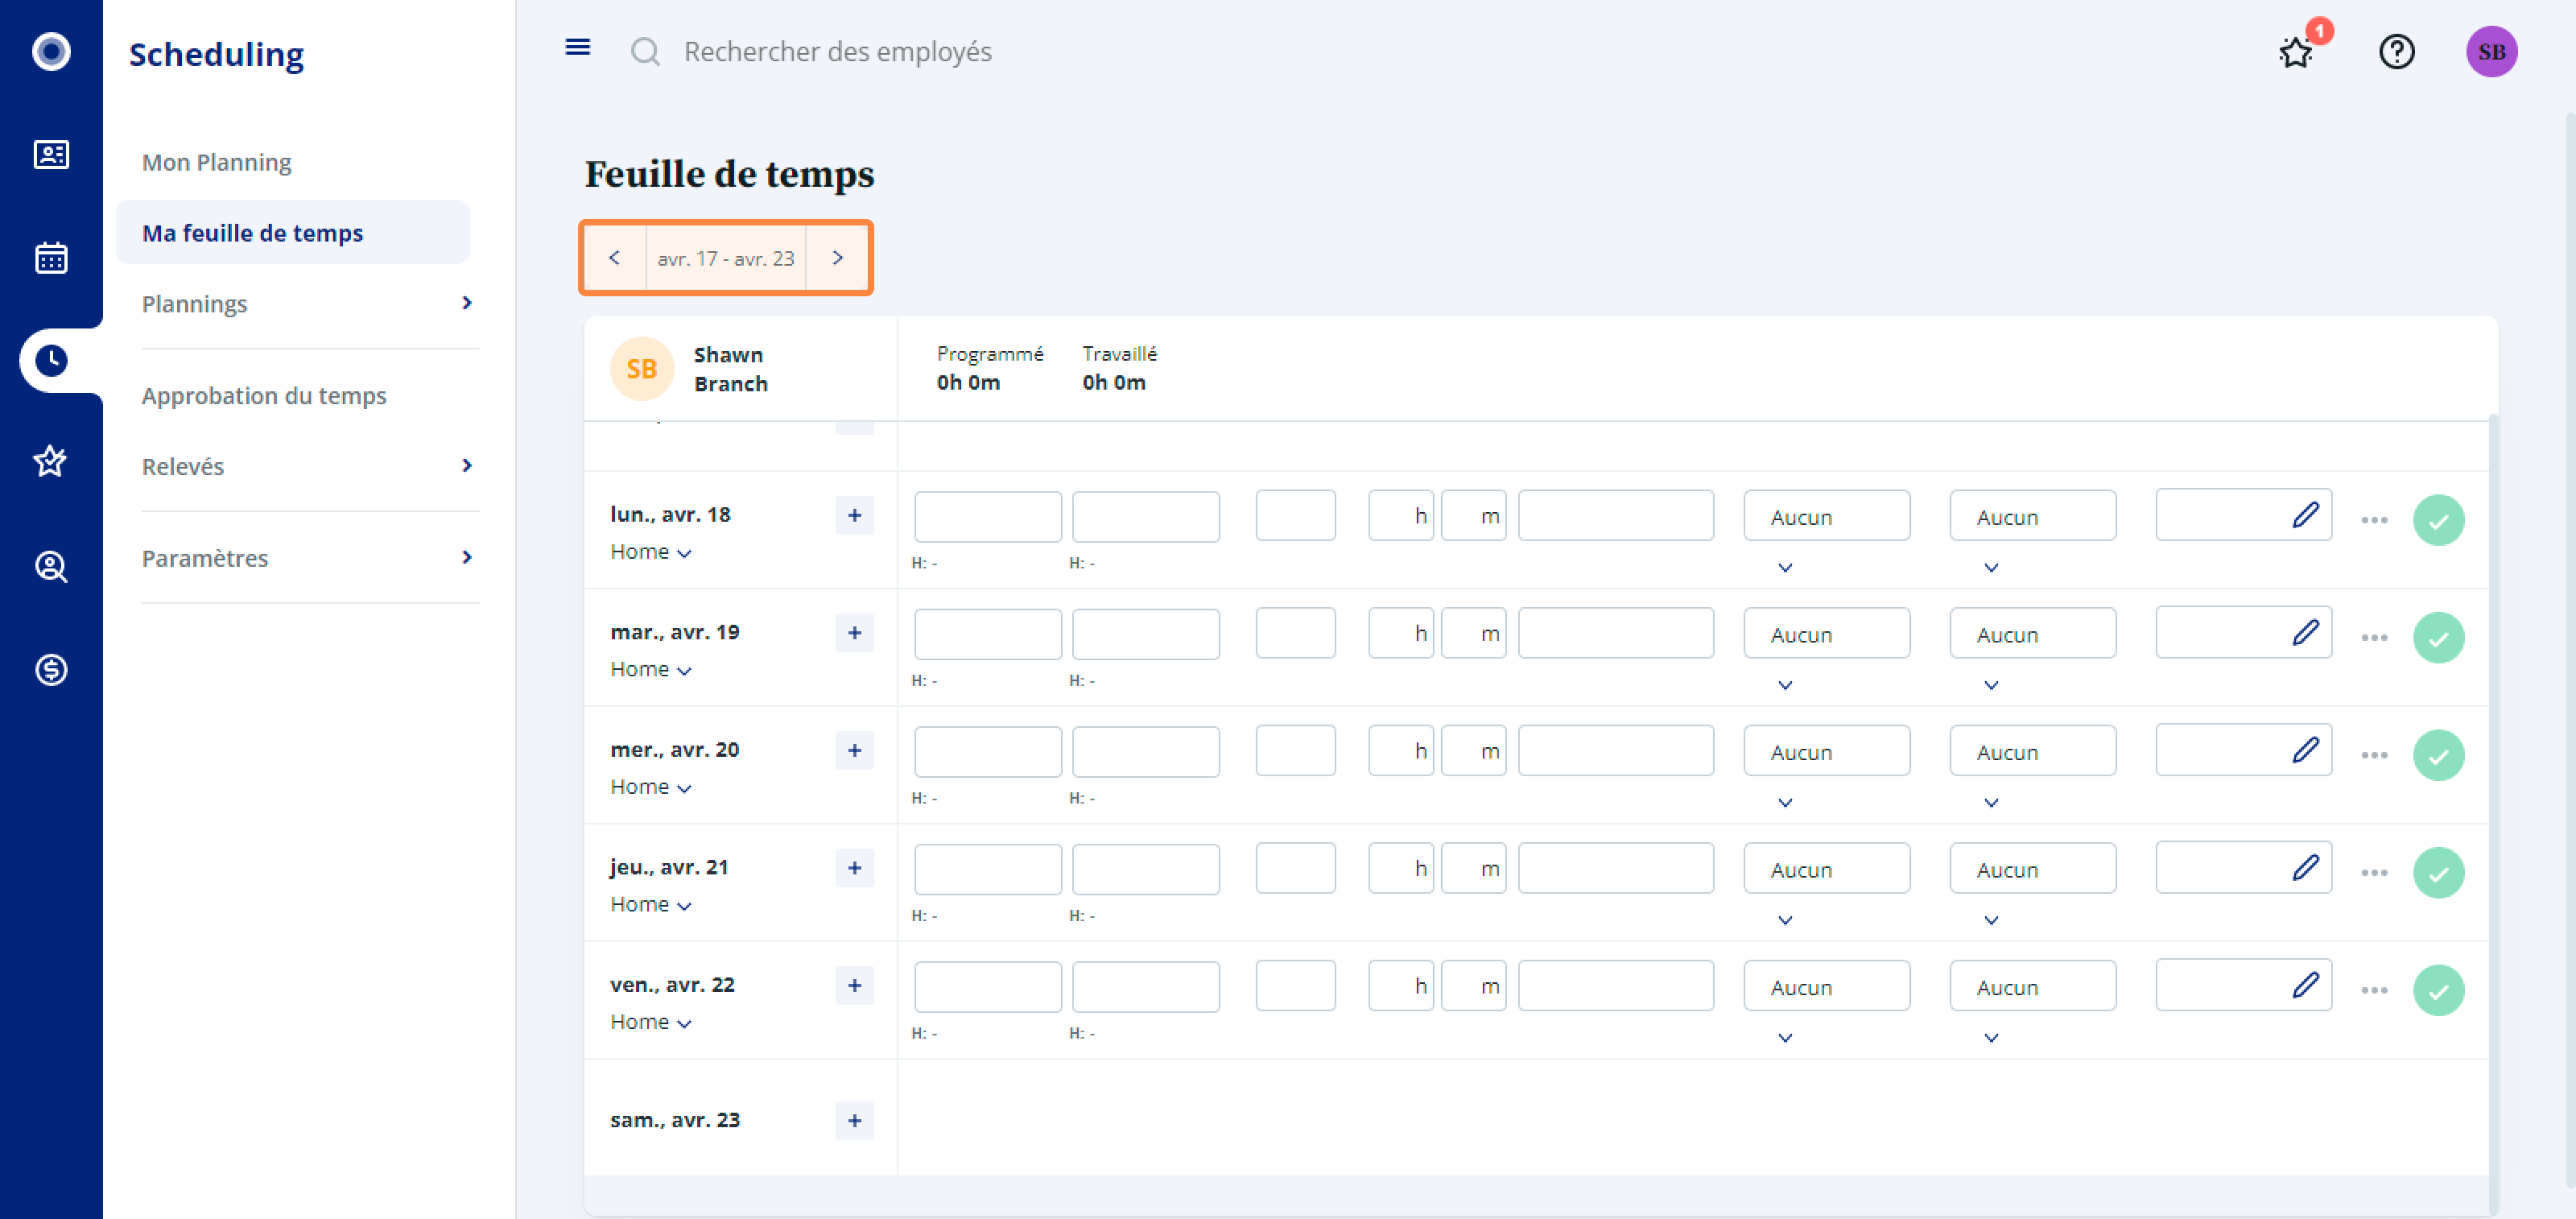Open the person search sidebar icon
The image size is (2576, 1219).
[51, 566]
